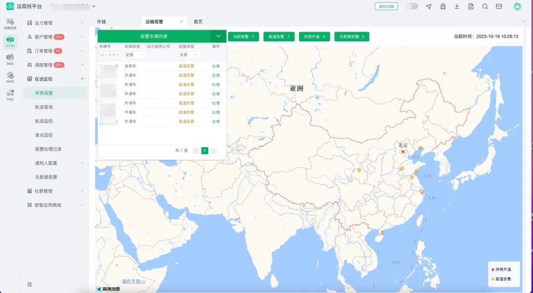The height and width of the screenshot is (293, 533).
Task: Click the 共 7 条 total count text
Action: tap(182, 150)
